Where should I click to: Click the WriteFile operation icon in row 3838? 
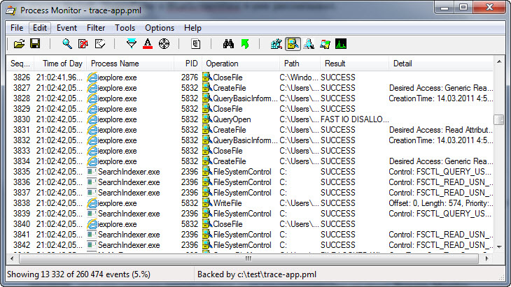tap(207, 203)
